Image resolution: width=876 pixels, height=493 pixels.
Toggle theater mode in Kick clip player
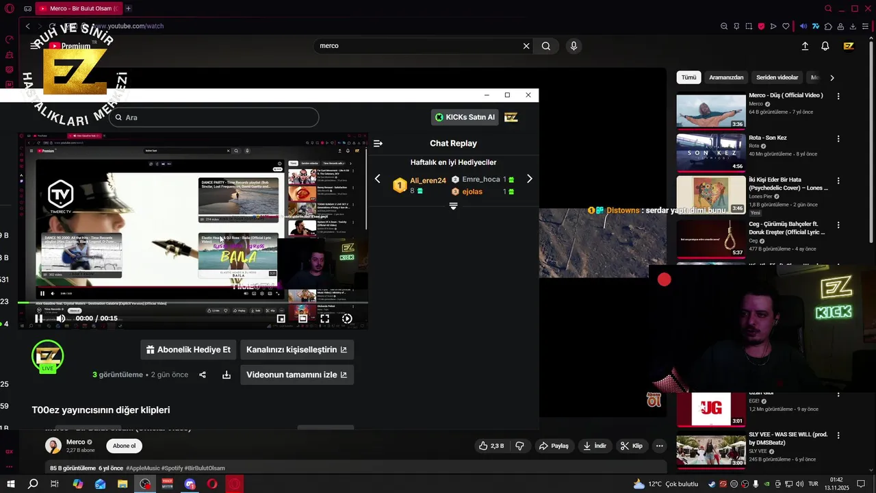click(x=302, y=318)
